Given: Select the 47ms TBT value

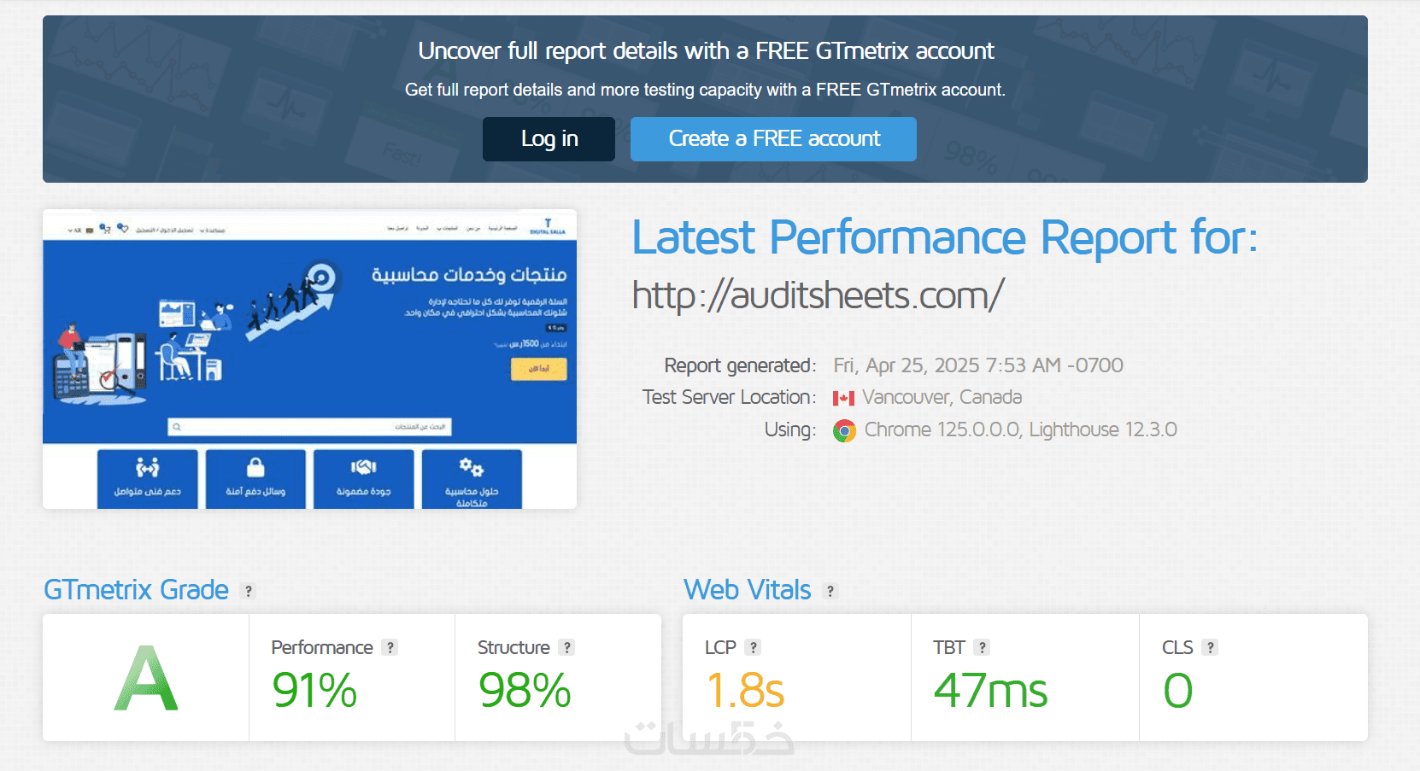Looking at the screenshot, I should [x=991, y=690].
